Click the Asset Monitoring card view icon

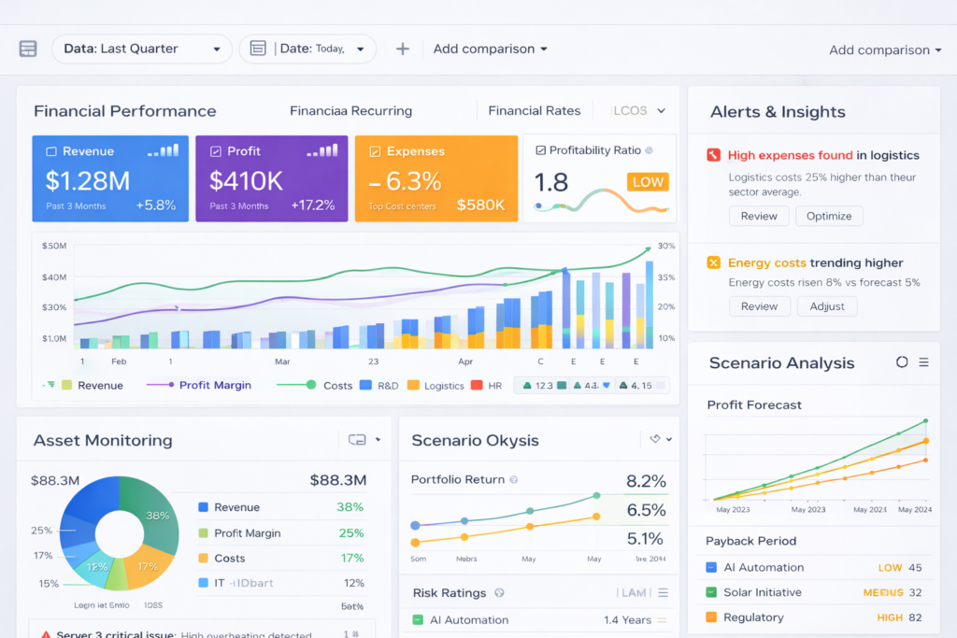(x=356, y=440)
